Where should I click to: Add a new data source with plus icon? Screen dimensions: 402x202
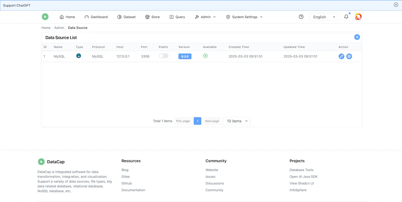(357, 37)
